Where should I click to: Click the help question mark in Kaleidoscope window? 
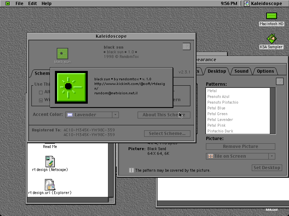pyautogui.click(x=186, y=46)
